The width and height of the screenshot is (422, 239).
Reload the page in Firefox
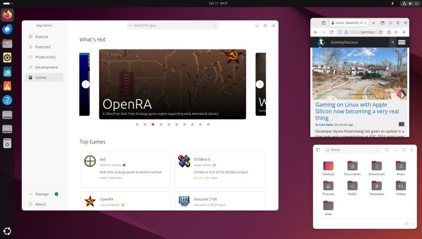pos(331,32)
